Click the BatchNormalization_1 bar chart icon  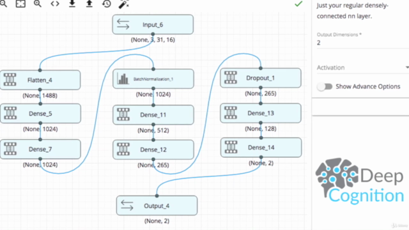tap(123, 79)
